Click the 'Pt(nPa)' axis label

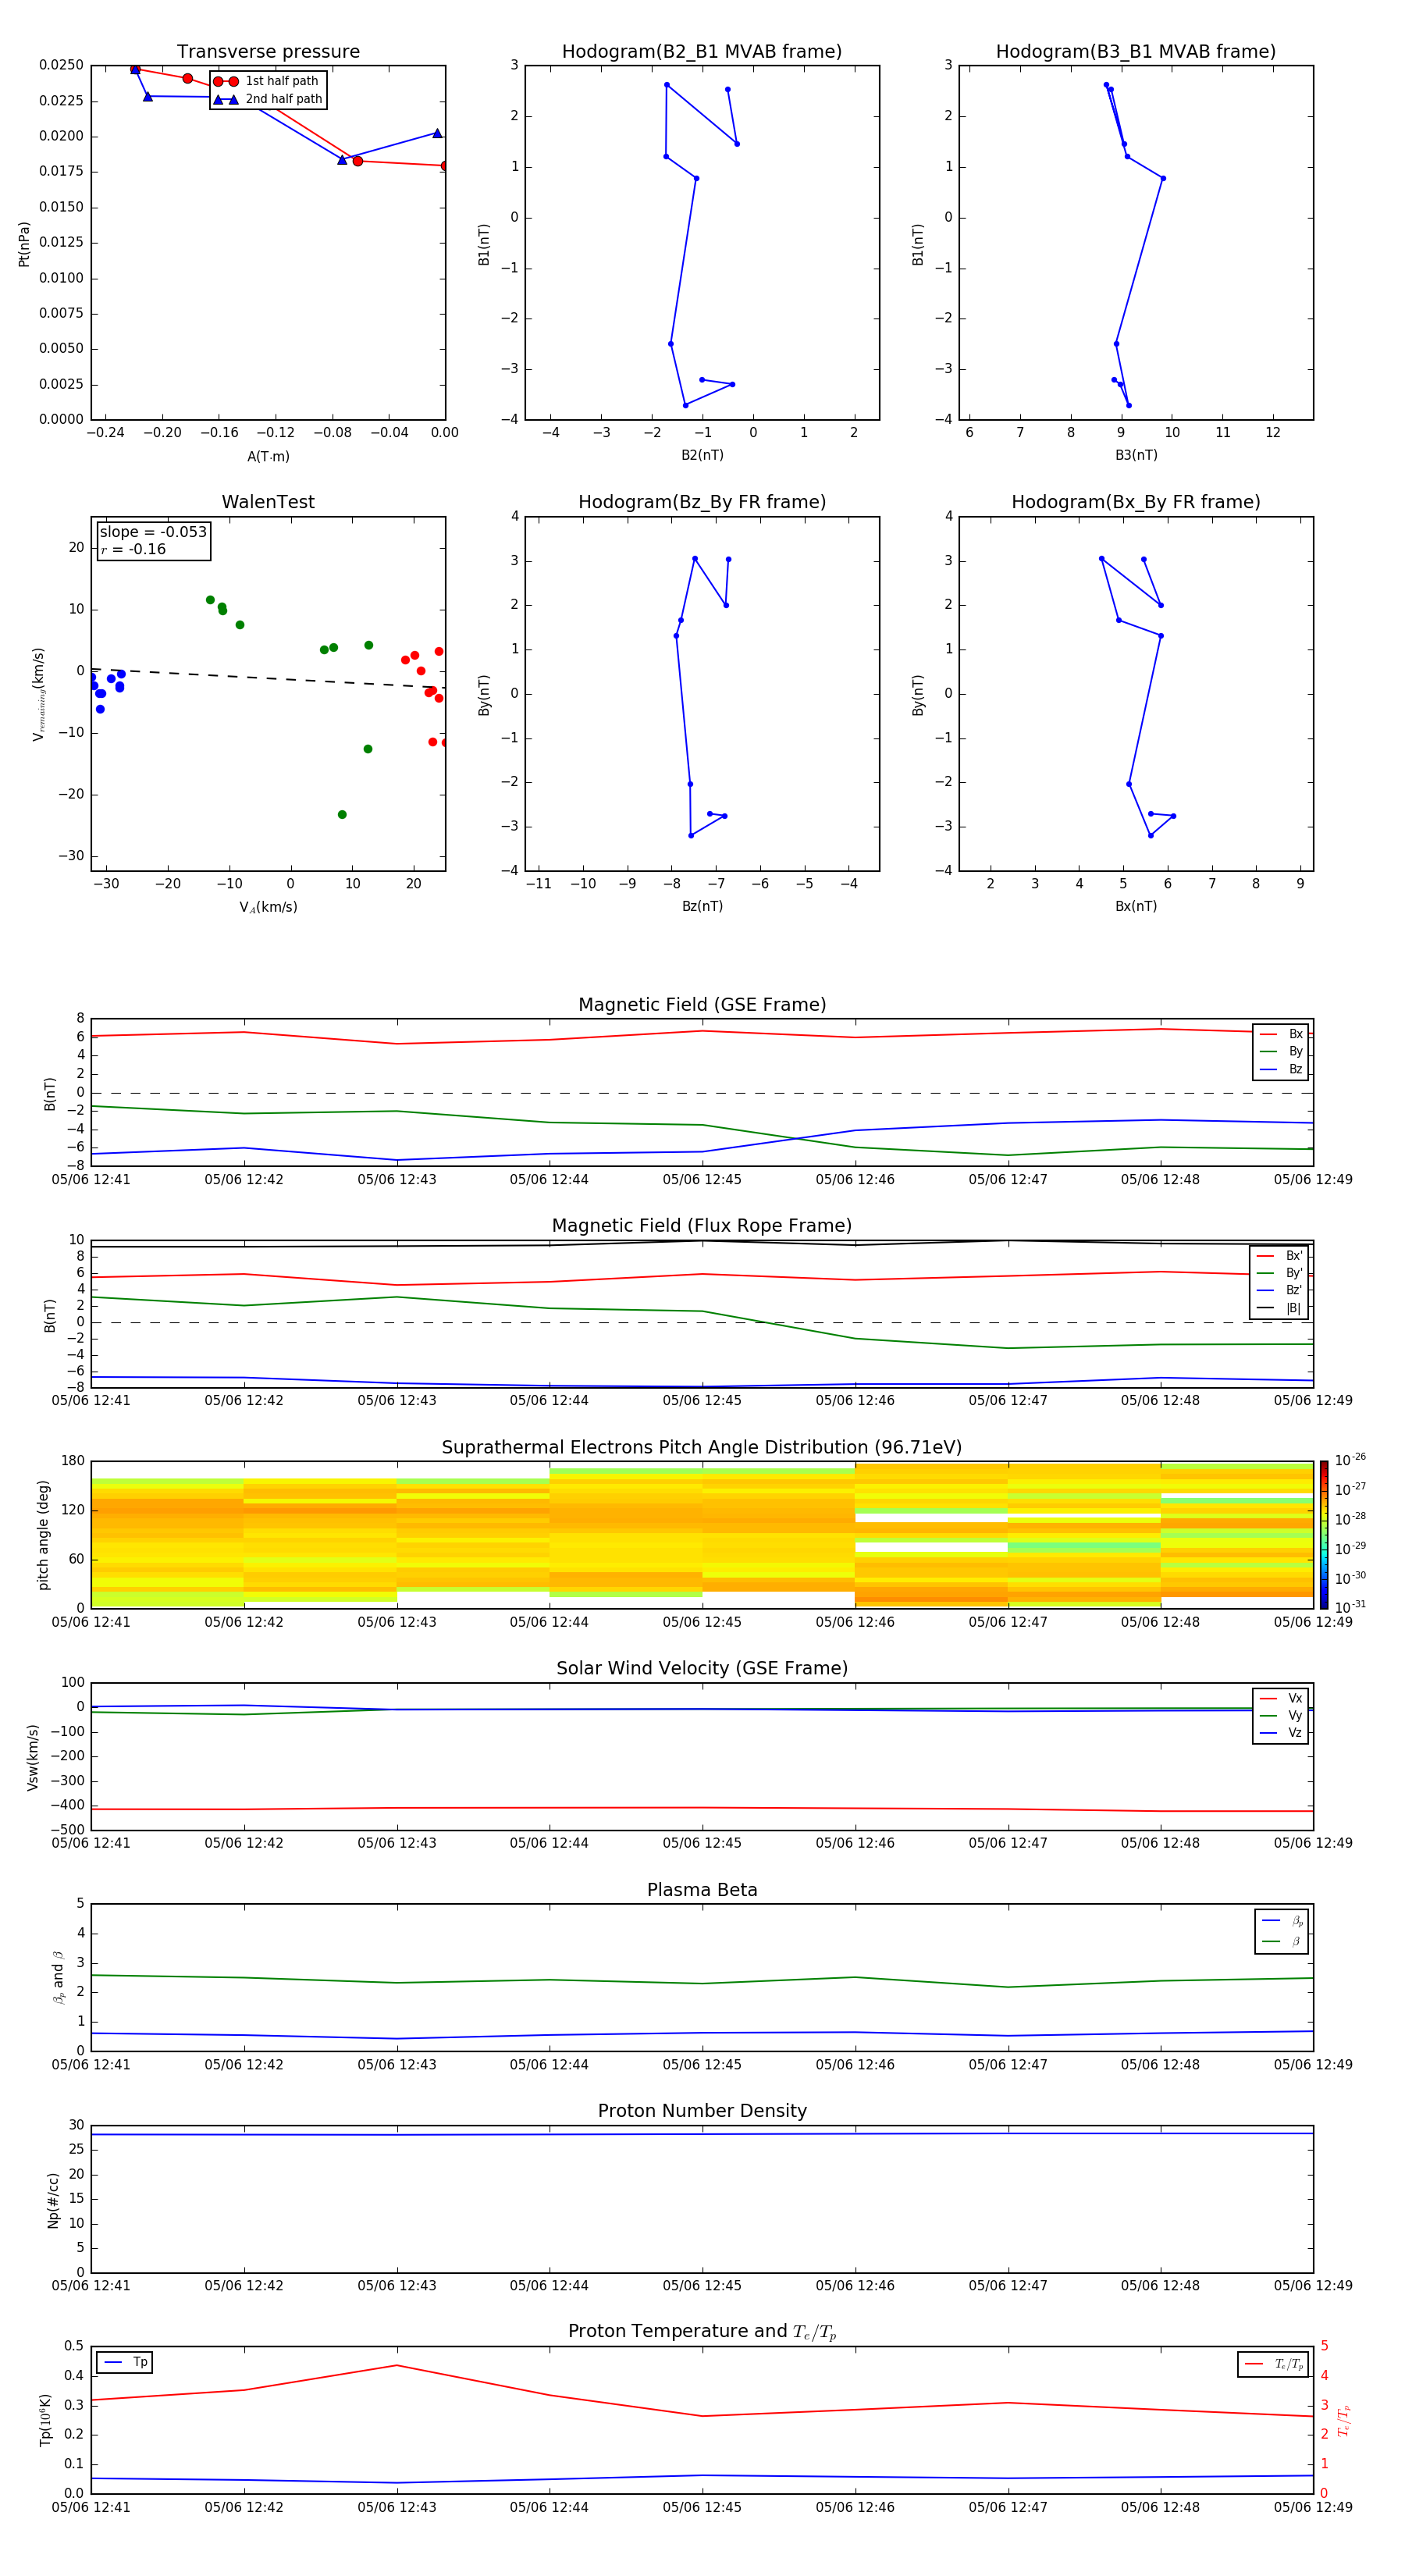pyautogui.click(x=24, y=244)
